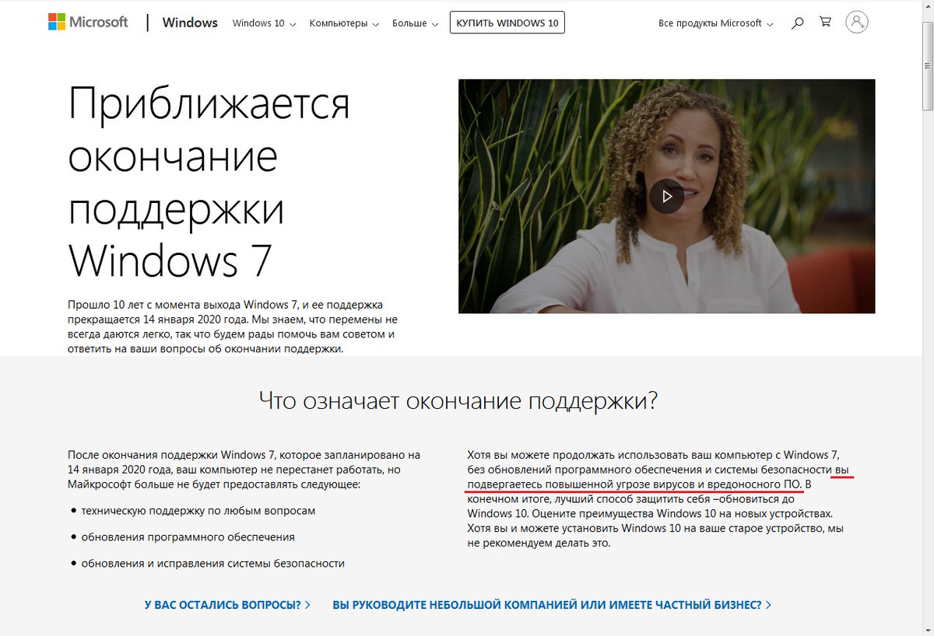
Task: Click the person icon at top right
Action: (856, 23)
